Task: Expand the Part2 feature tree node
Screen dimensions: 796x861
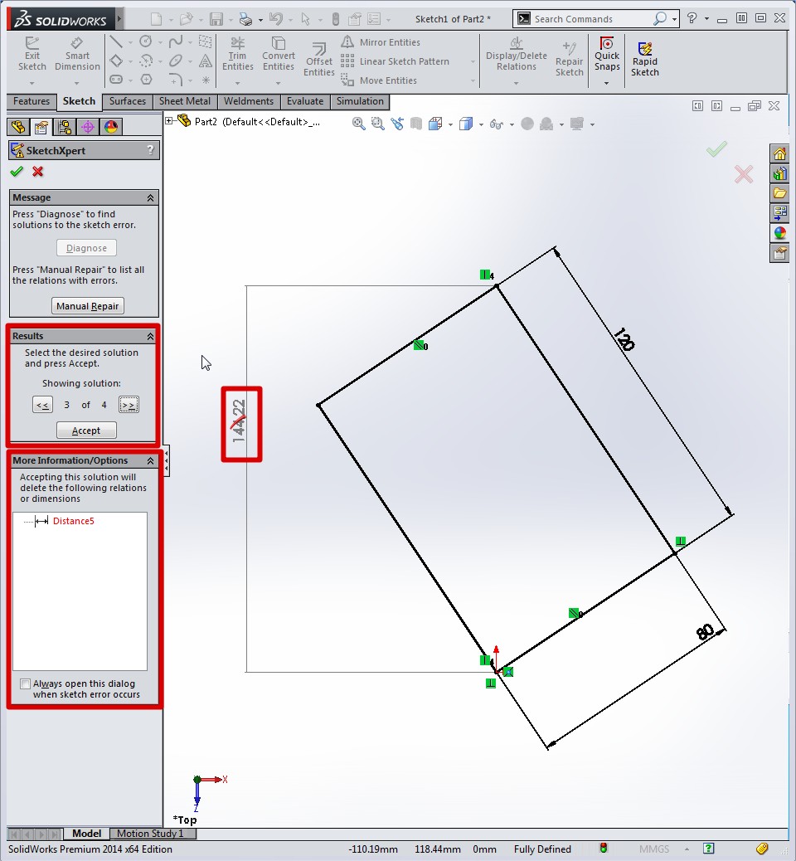Action: (169, 121)
